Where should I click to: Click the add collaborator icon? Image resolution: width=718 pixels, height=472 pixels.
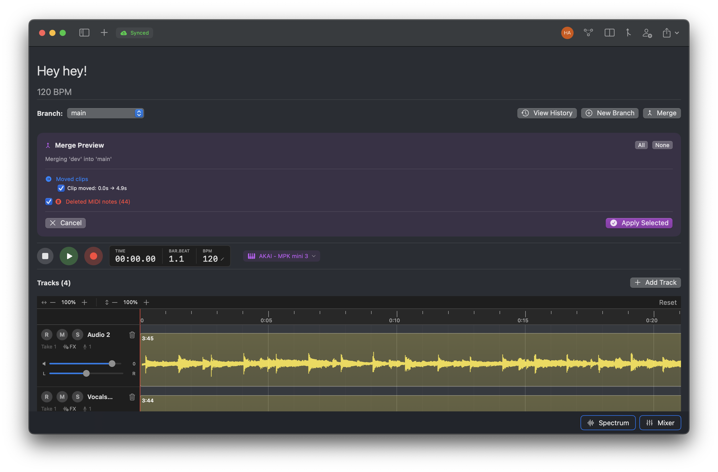(x=647, y=33)
